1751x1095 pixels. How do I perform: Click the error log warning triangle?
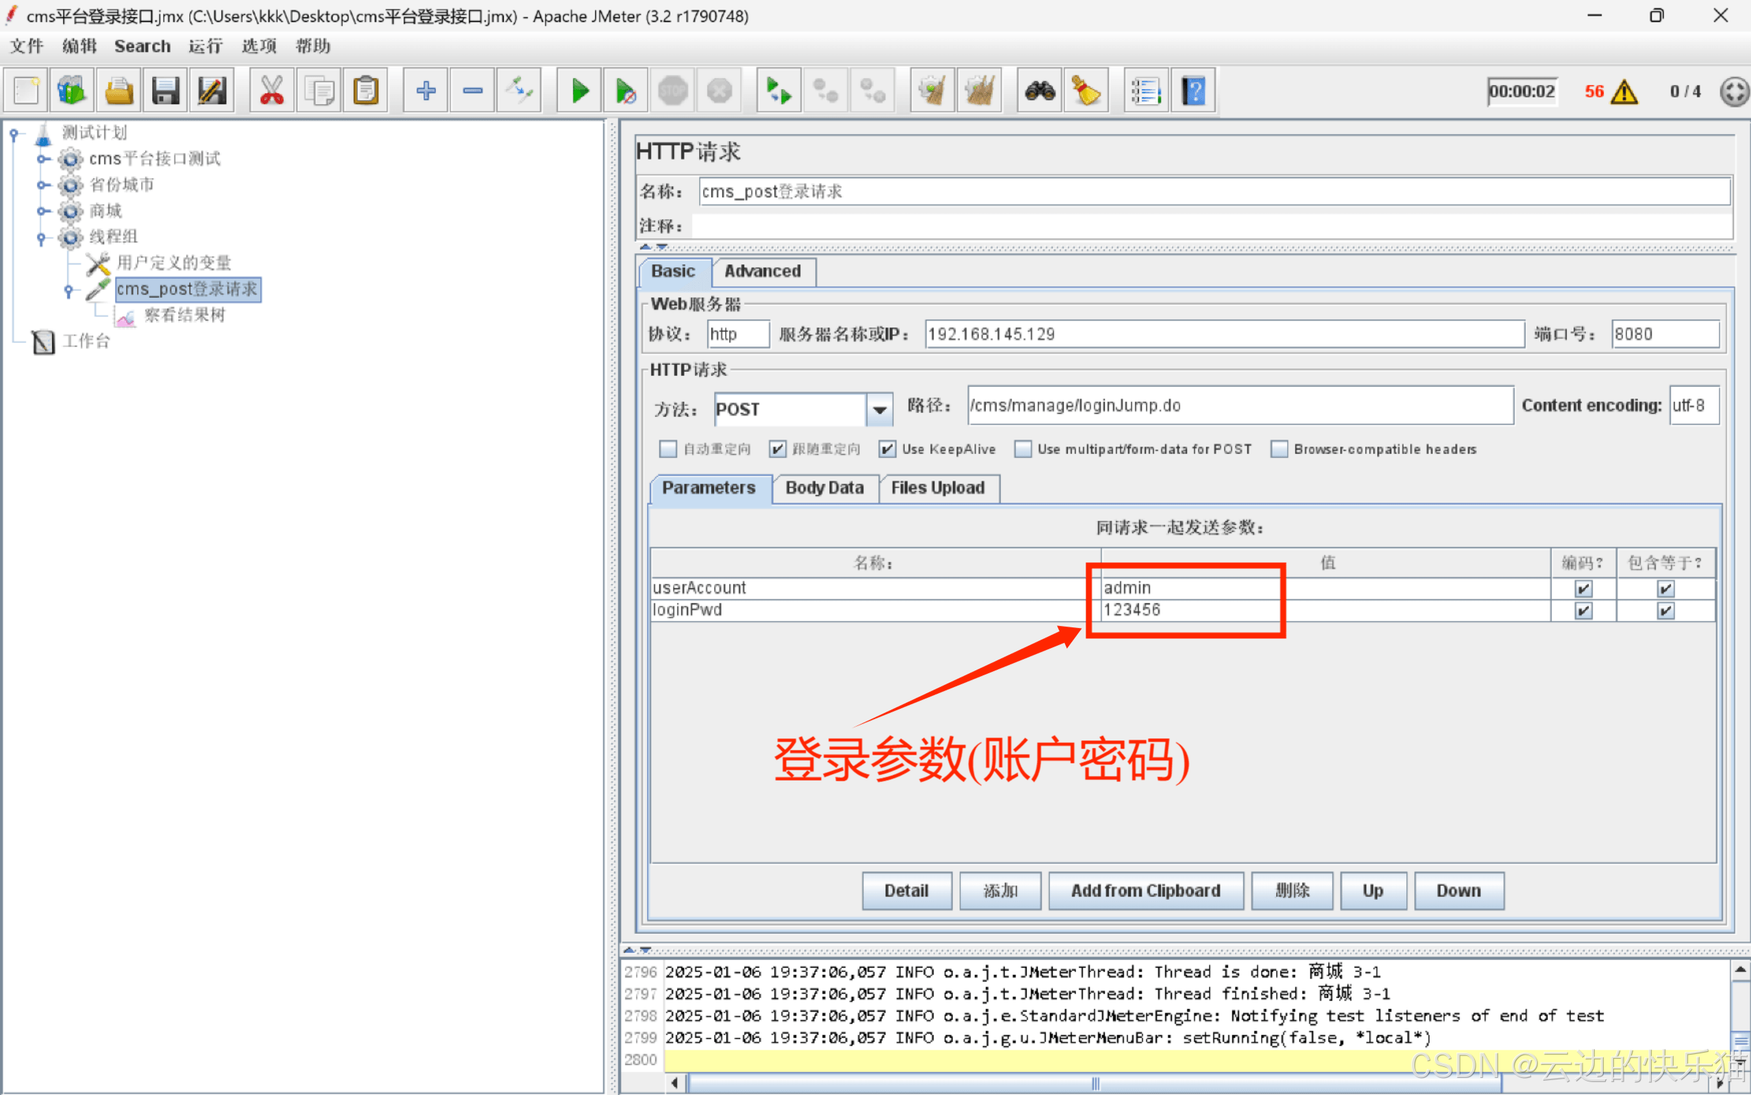(x=1624, y=92)
